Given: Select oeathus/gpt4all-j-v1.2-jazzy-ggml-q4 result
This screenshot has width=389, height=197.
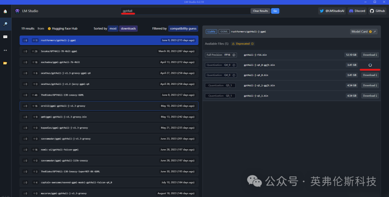Looking at the screenshot, I should (x=109, y=84).
